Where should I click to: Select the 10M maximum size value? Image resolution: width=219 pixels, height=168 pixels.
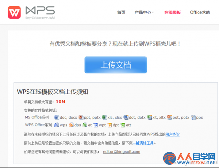61,102
